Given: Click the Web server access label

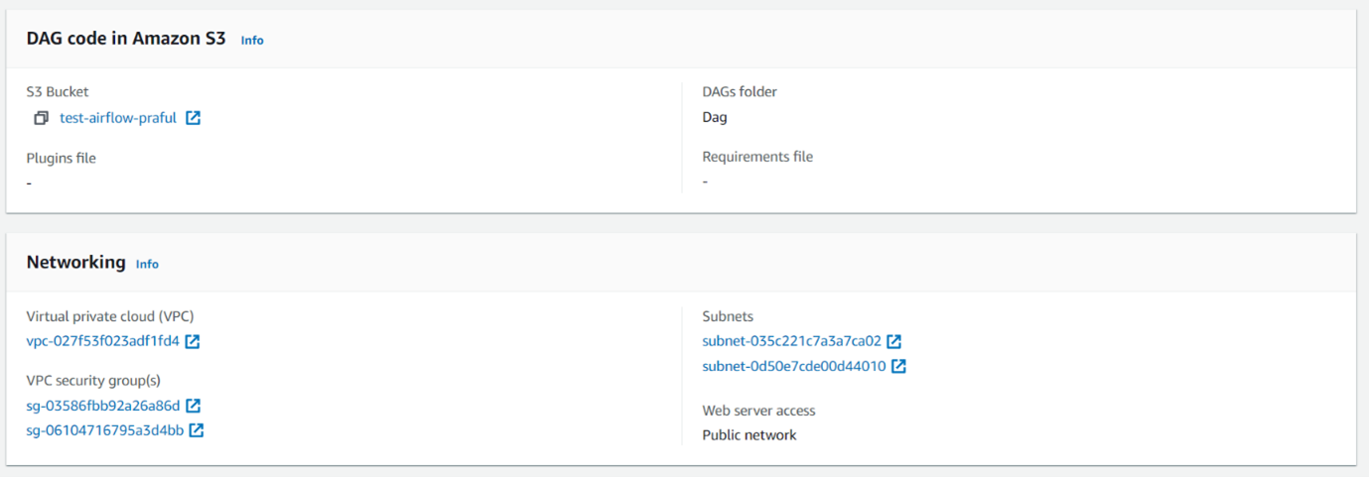Looking at the screenshot, I should [x=759, y=411].
